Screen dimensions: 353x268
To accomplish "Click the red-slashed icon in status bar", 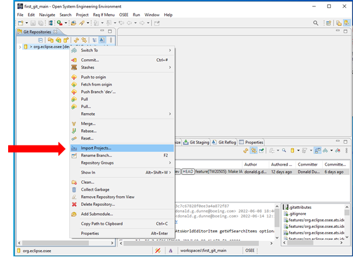I will tap(158, 251).
